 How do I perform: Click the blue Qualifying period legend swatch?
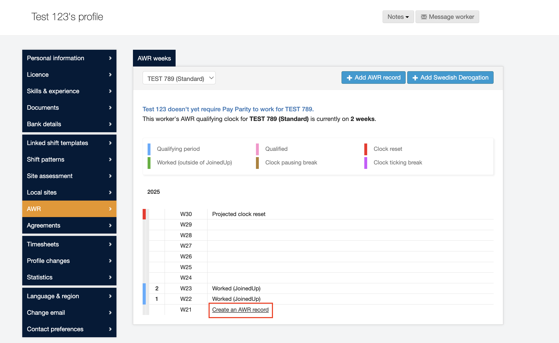149,149
